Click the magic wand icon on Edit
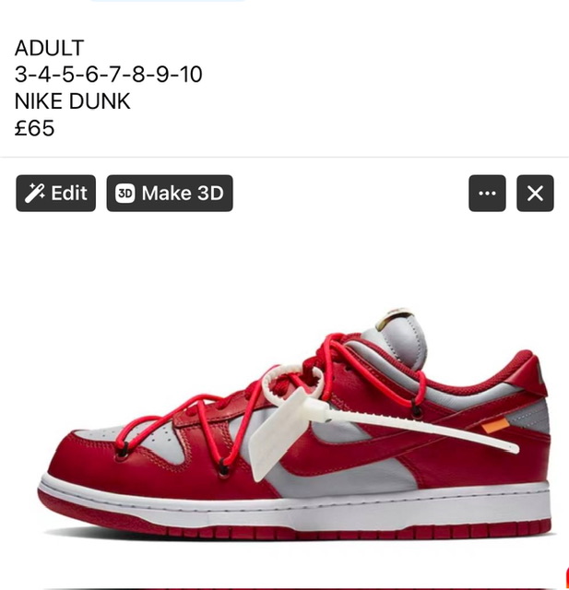The image size is (569, 590). (x=34, y=193)
